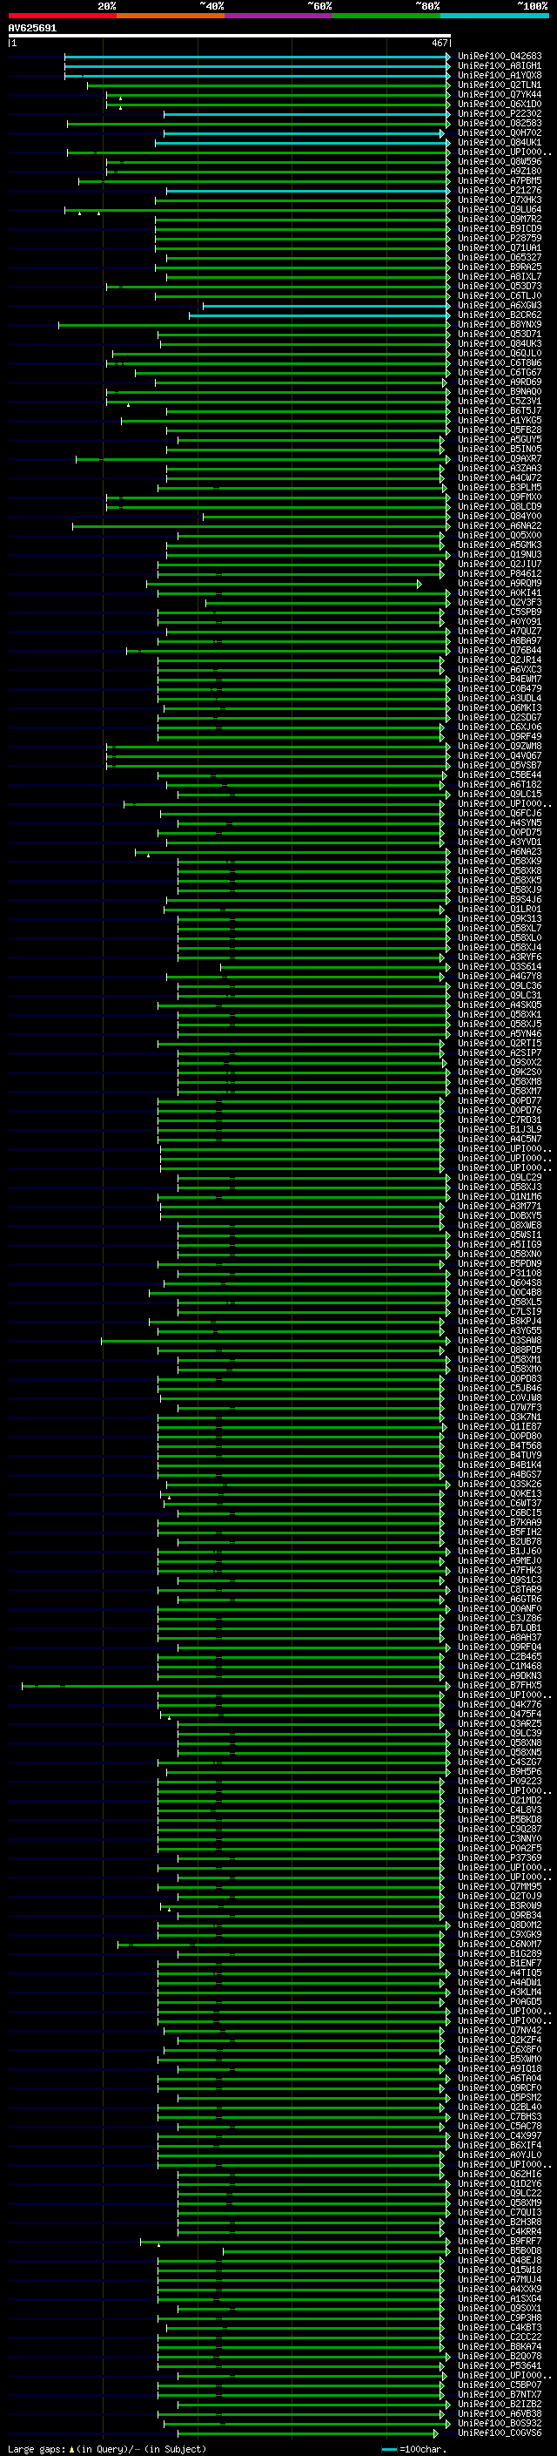Click the UniRef100_P21276 label
The width and height of the screenshot is (557, 2456).
click(500, 191)
